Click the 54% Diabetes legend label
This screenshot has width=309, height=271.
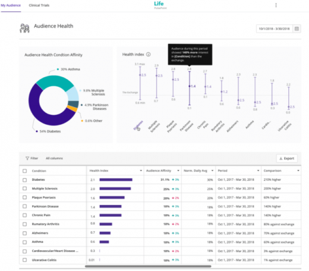[x=50, y=131]
